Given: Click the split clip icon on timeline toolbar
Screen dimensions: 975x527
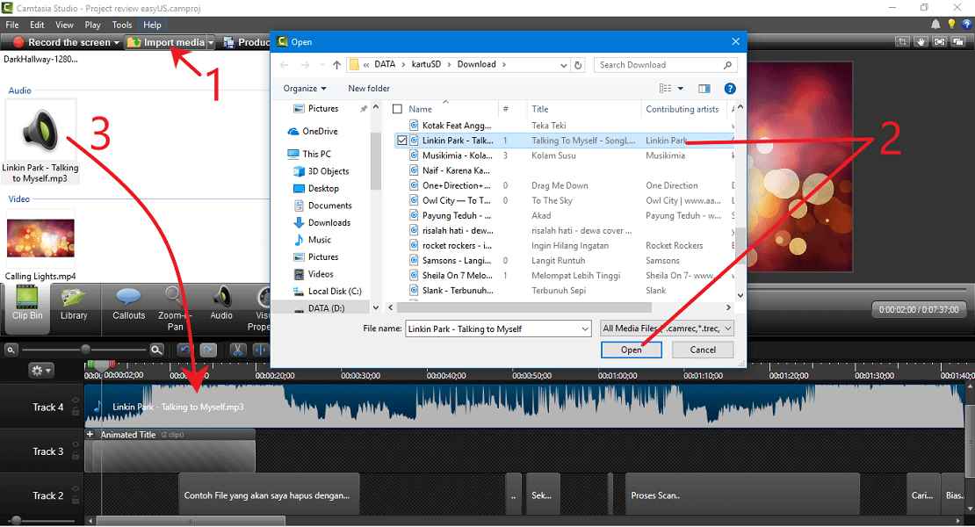Looking at the screenshot, I should [x=261, y=350].
